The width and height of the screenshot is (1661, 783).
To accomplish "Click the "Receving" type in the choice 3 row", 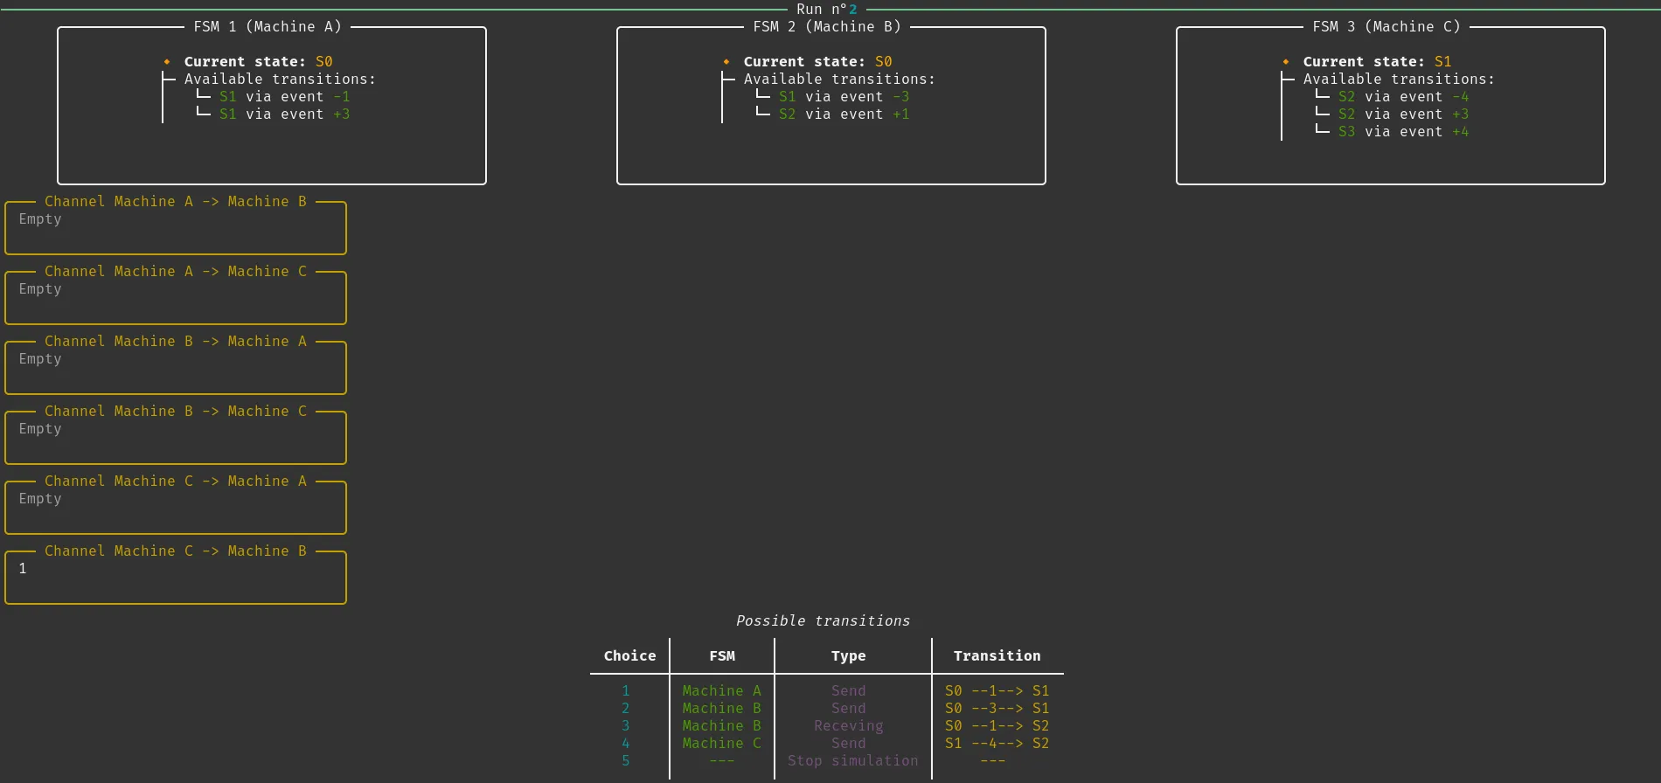I will pyautogui.click(x=848, y=726).
